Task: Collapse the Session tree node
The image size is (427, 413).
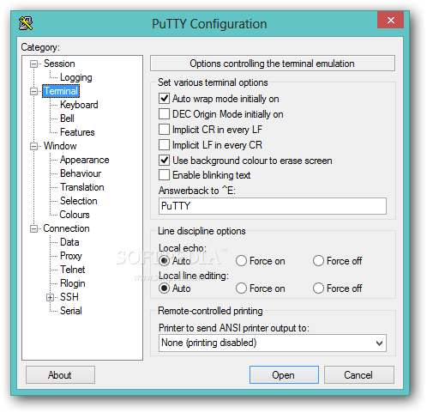Action: pos(33,64)
